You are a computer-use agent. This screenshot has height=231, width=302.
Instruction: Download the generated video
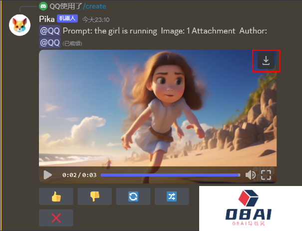[266, 61]
